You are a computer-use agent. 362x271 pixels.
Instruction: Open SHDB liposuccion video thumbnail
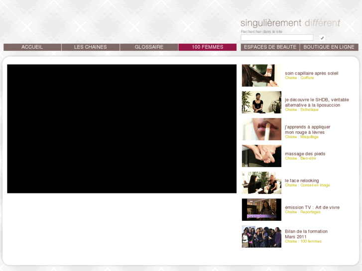261,102
